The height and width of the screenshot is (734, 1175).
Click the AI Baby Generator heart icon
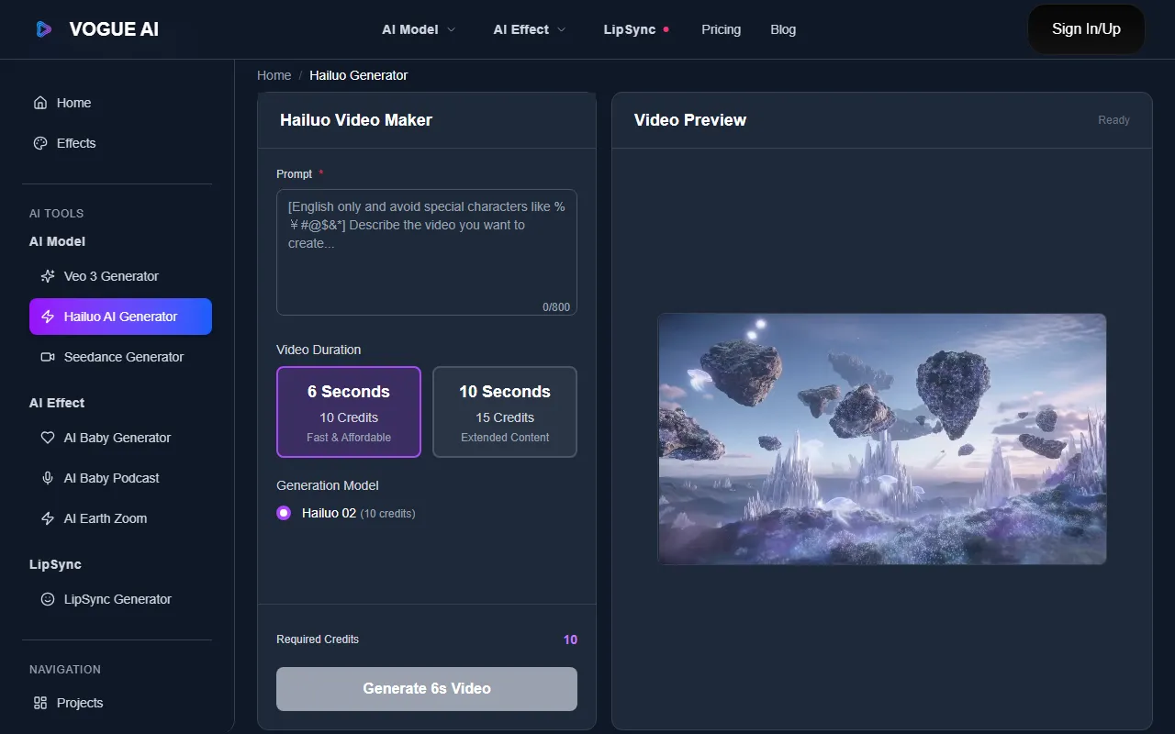[x=48, y=438]
